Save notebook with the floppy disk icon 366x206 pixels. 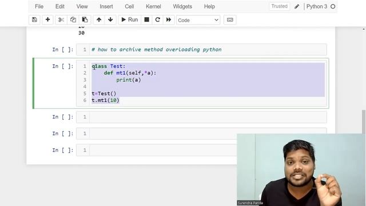34,20
